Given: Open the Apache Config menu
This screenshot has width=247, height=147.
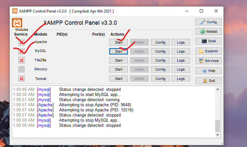Looking at the screenshot, I should pos(160,42).
